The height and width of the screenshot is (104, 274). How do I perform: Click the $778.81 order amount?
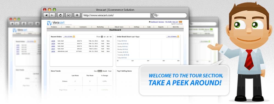[79, 51]
